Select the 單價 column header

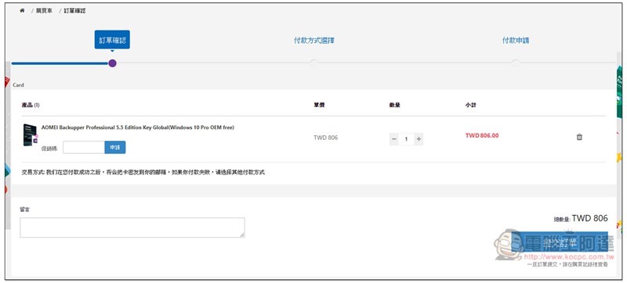tap(319, 106)
